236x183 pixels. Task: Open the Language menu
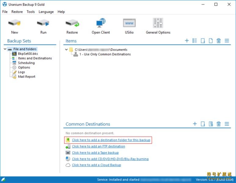pos(46,12)
